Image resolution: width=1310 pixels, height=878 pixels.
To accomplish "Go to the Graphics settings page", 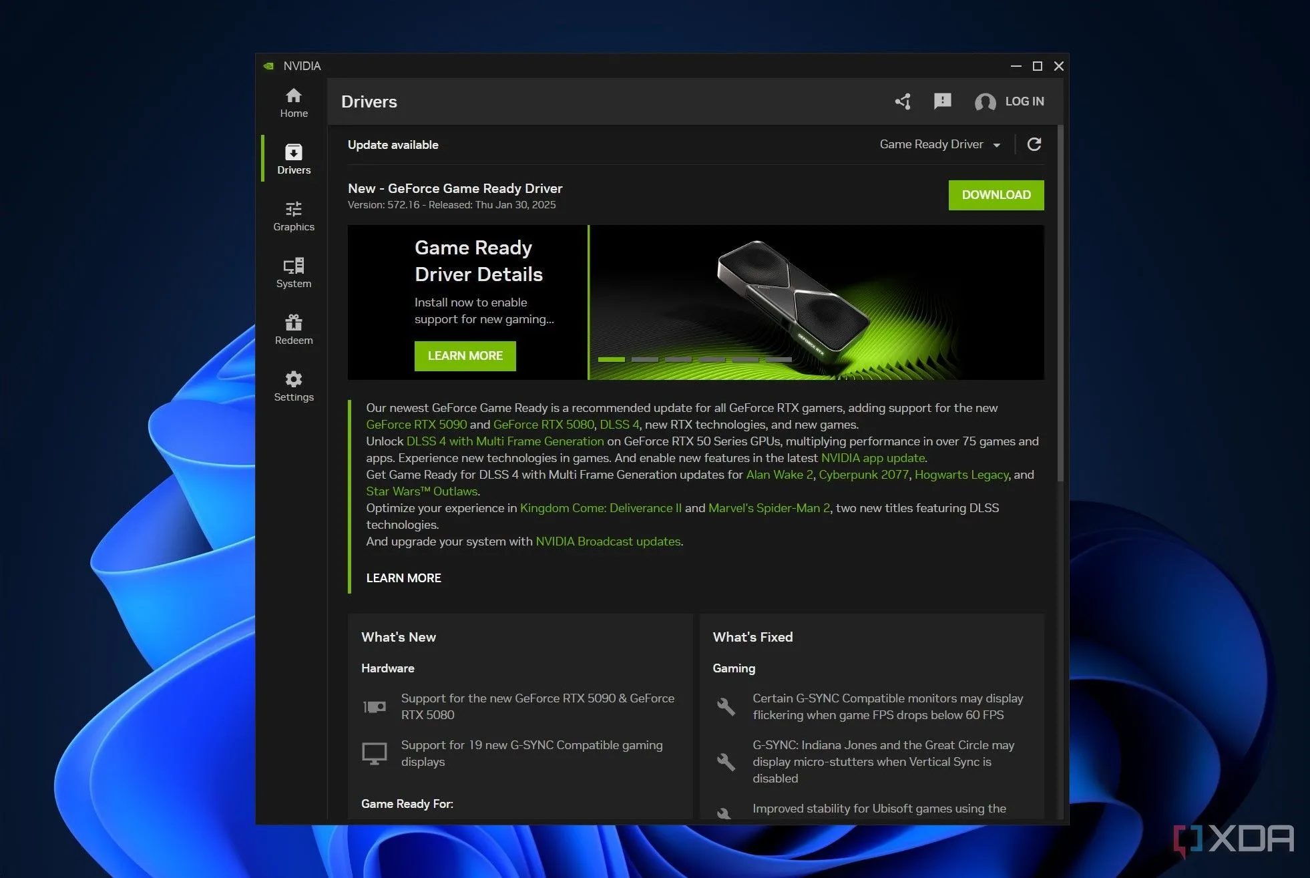I will [x=294, y=216].
